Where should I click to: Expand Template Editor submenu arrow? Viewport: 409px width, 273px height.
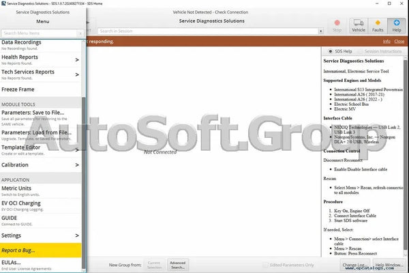77,150
